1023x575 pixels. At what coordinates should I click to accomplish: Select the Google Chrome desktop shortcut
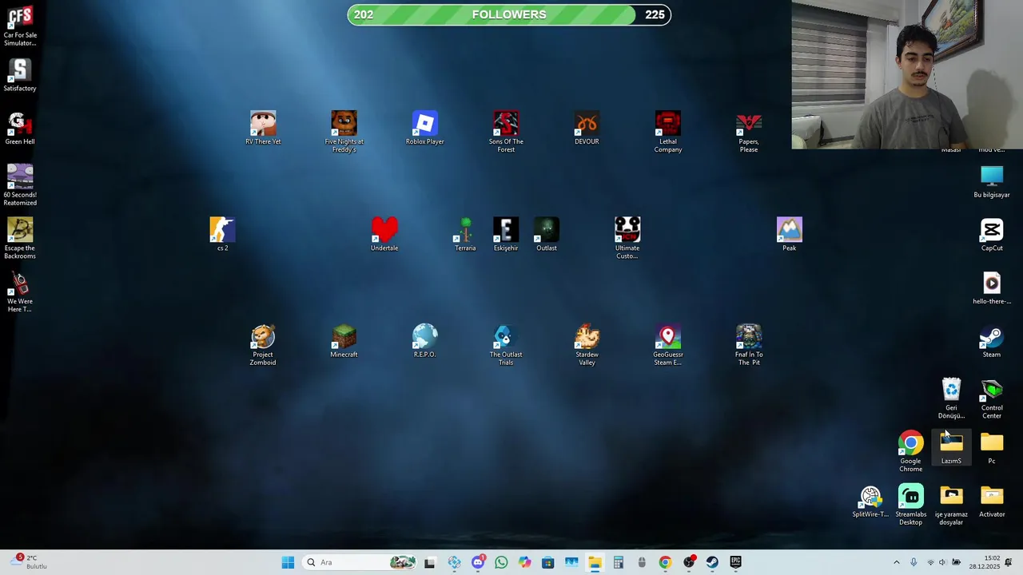pos(911,452)
